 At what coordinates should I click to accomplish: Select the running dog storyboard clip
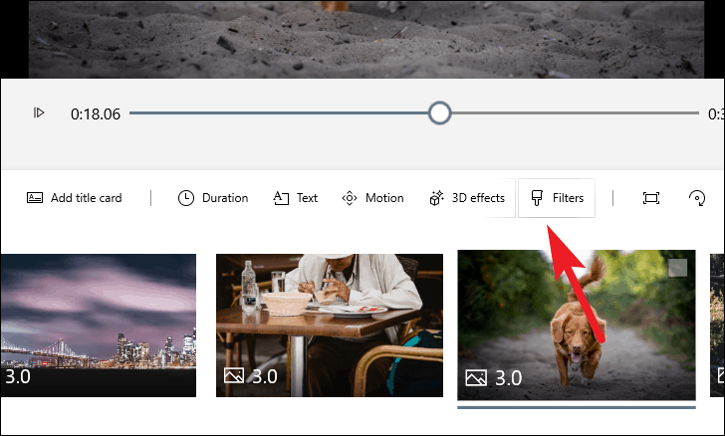coord(576,326)
